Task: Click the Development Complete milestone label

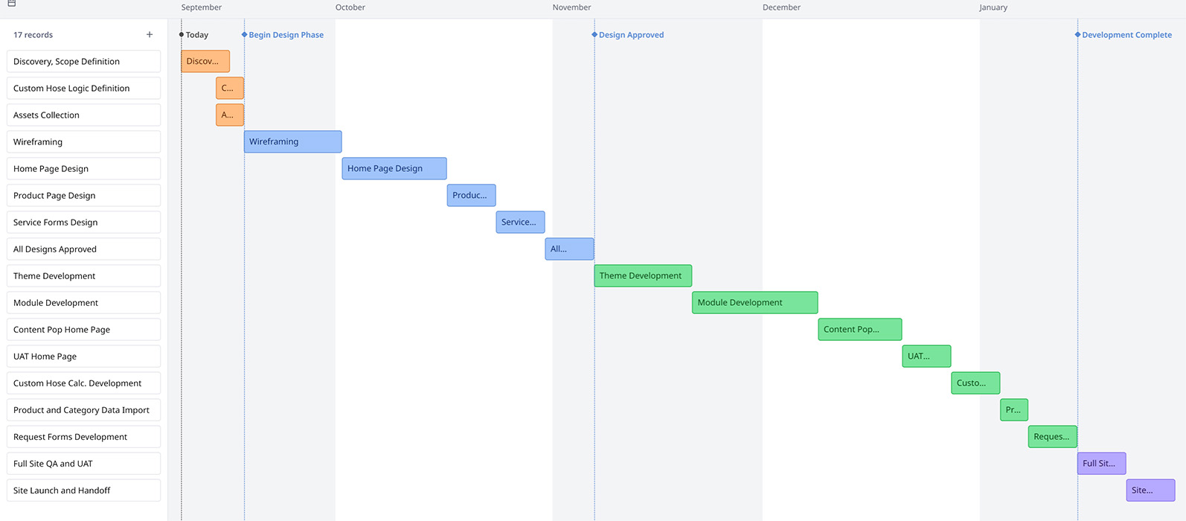Action: [x=1126, y=35]
